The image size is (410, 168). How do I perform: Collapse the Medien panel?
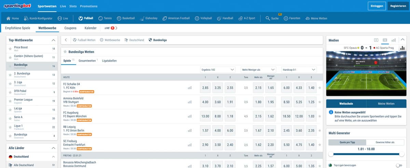pos(402,40)
